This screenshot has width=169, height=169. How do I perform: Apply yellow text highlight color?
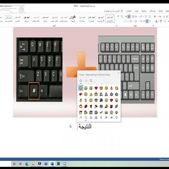tap(161, 21)
